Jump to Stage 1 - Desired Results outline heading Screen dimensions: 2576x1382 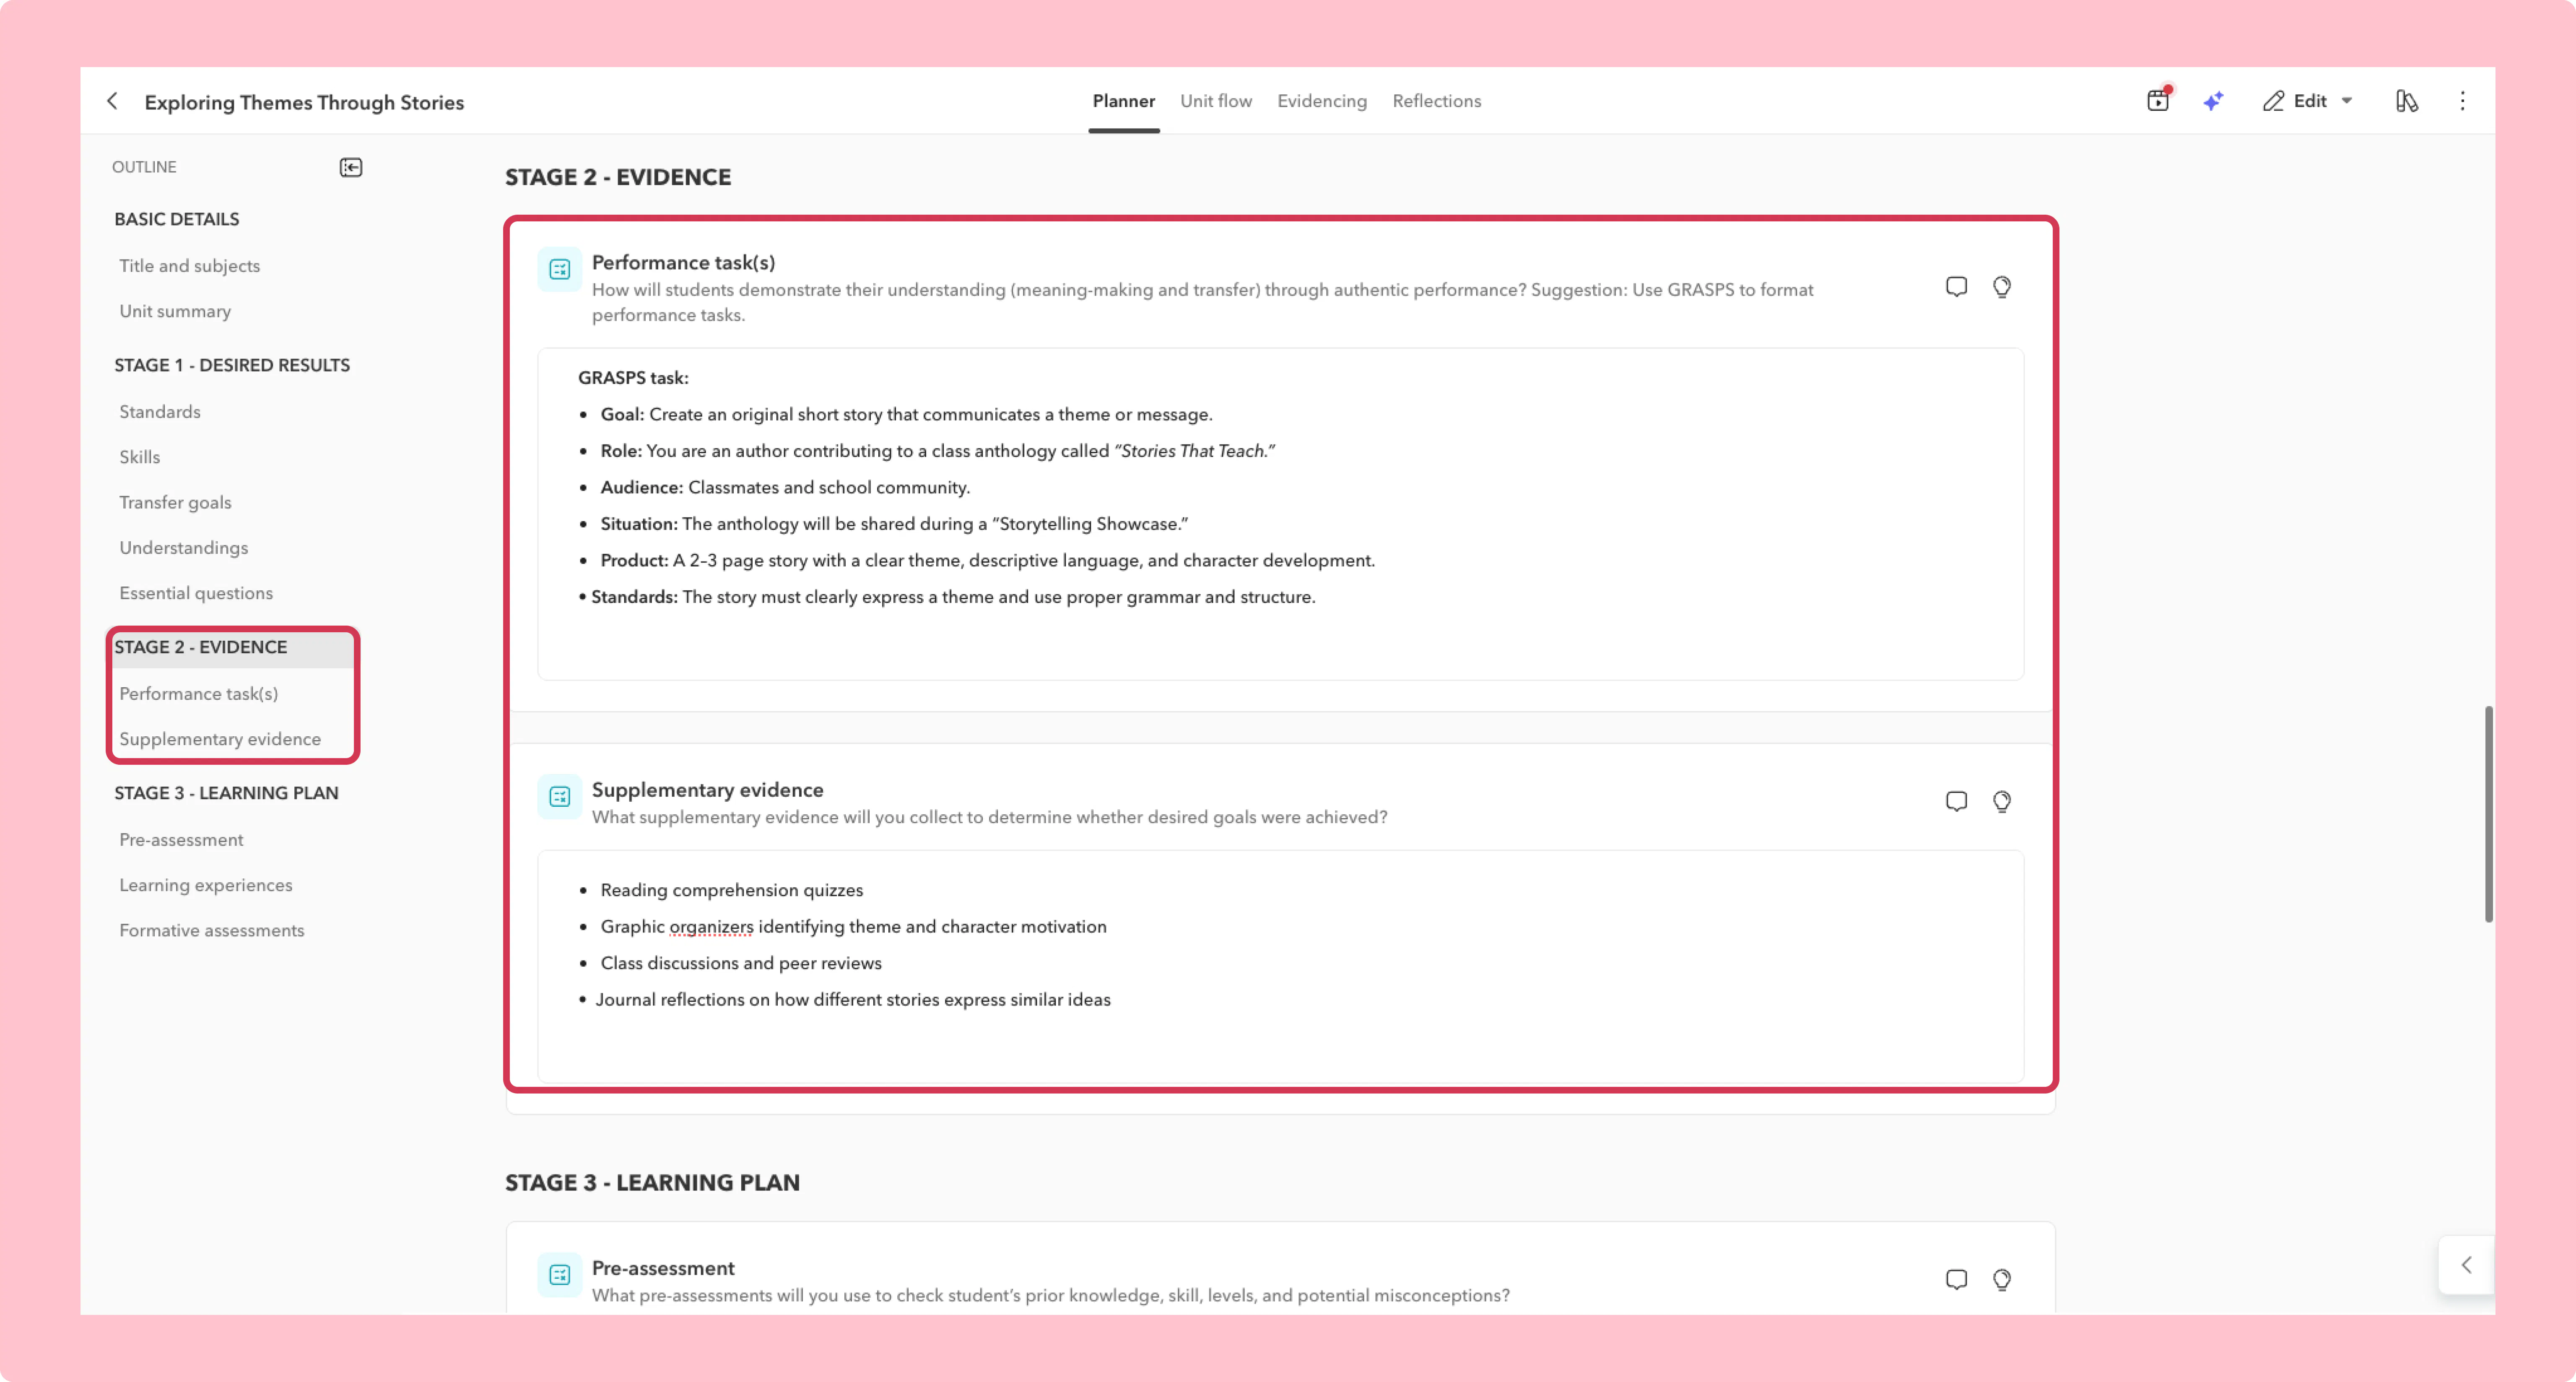[232, 365]
